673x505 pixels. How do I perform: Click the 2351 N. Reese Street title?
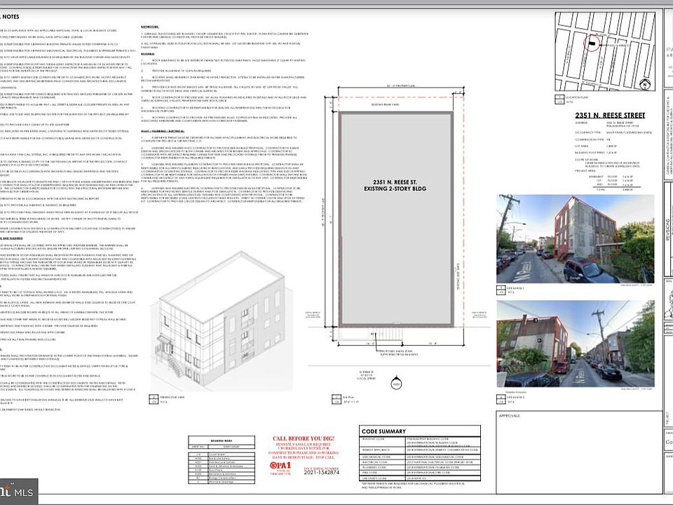point(610,116)
